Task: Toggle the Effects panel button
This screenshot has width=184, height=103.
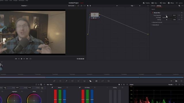Action: pos(171,3)
